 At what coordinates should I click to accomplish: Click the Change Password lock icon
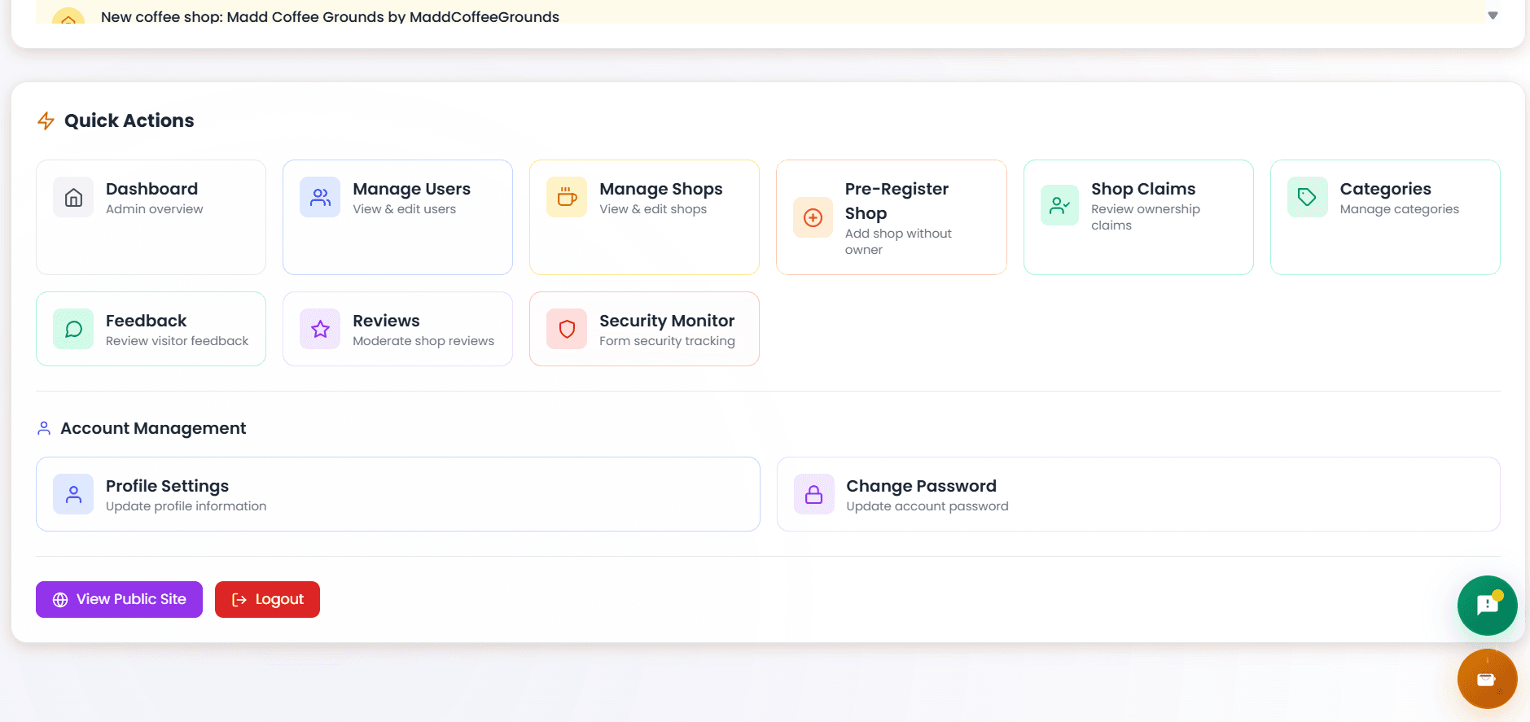click(x=813, y=494)
